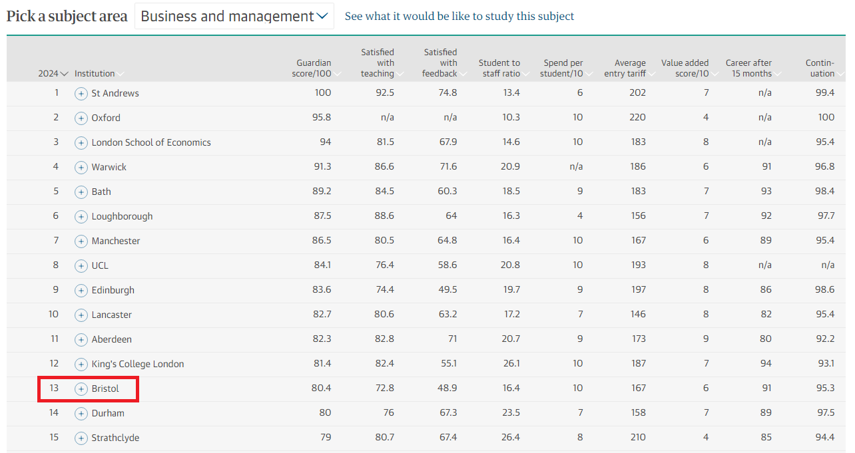The height and width of the screenshot is (453, 855).
Task: Expand the Bristol row plus icon
Action: click(81, 389)
